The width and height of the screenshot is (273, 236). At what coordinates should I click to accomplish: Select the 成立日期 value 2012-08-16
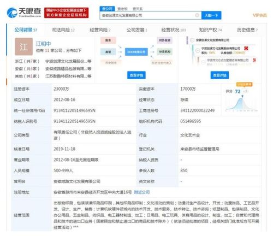[x=64, y=99]
